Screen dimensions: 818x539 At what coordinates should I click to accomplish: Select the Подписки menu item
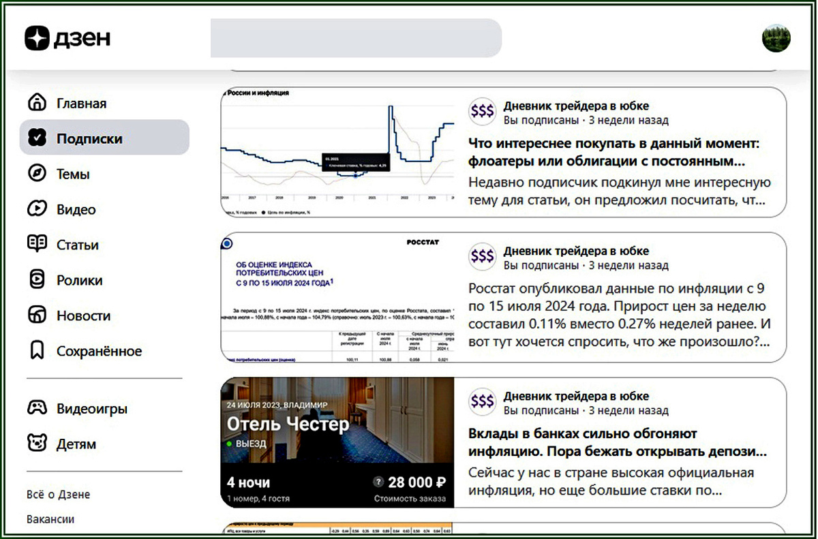coord(104,138)
